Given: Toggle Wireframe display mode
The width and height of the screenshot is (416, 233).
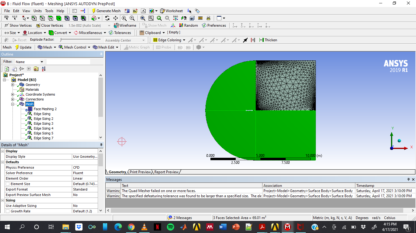Looking at the screenshot, I should [125, 25].
